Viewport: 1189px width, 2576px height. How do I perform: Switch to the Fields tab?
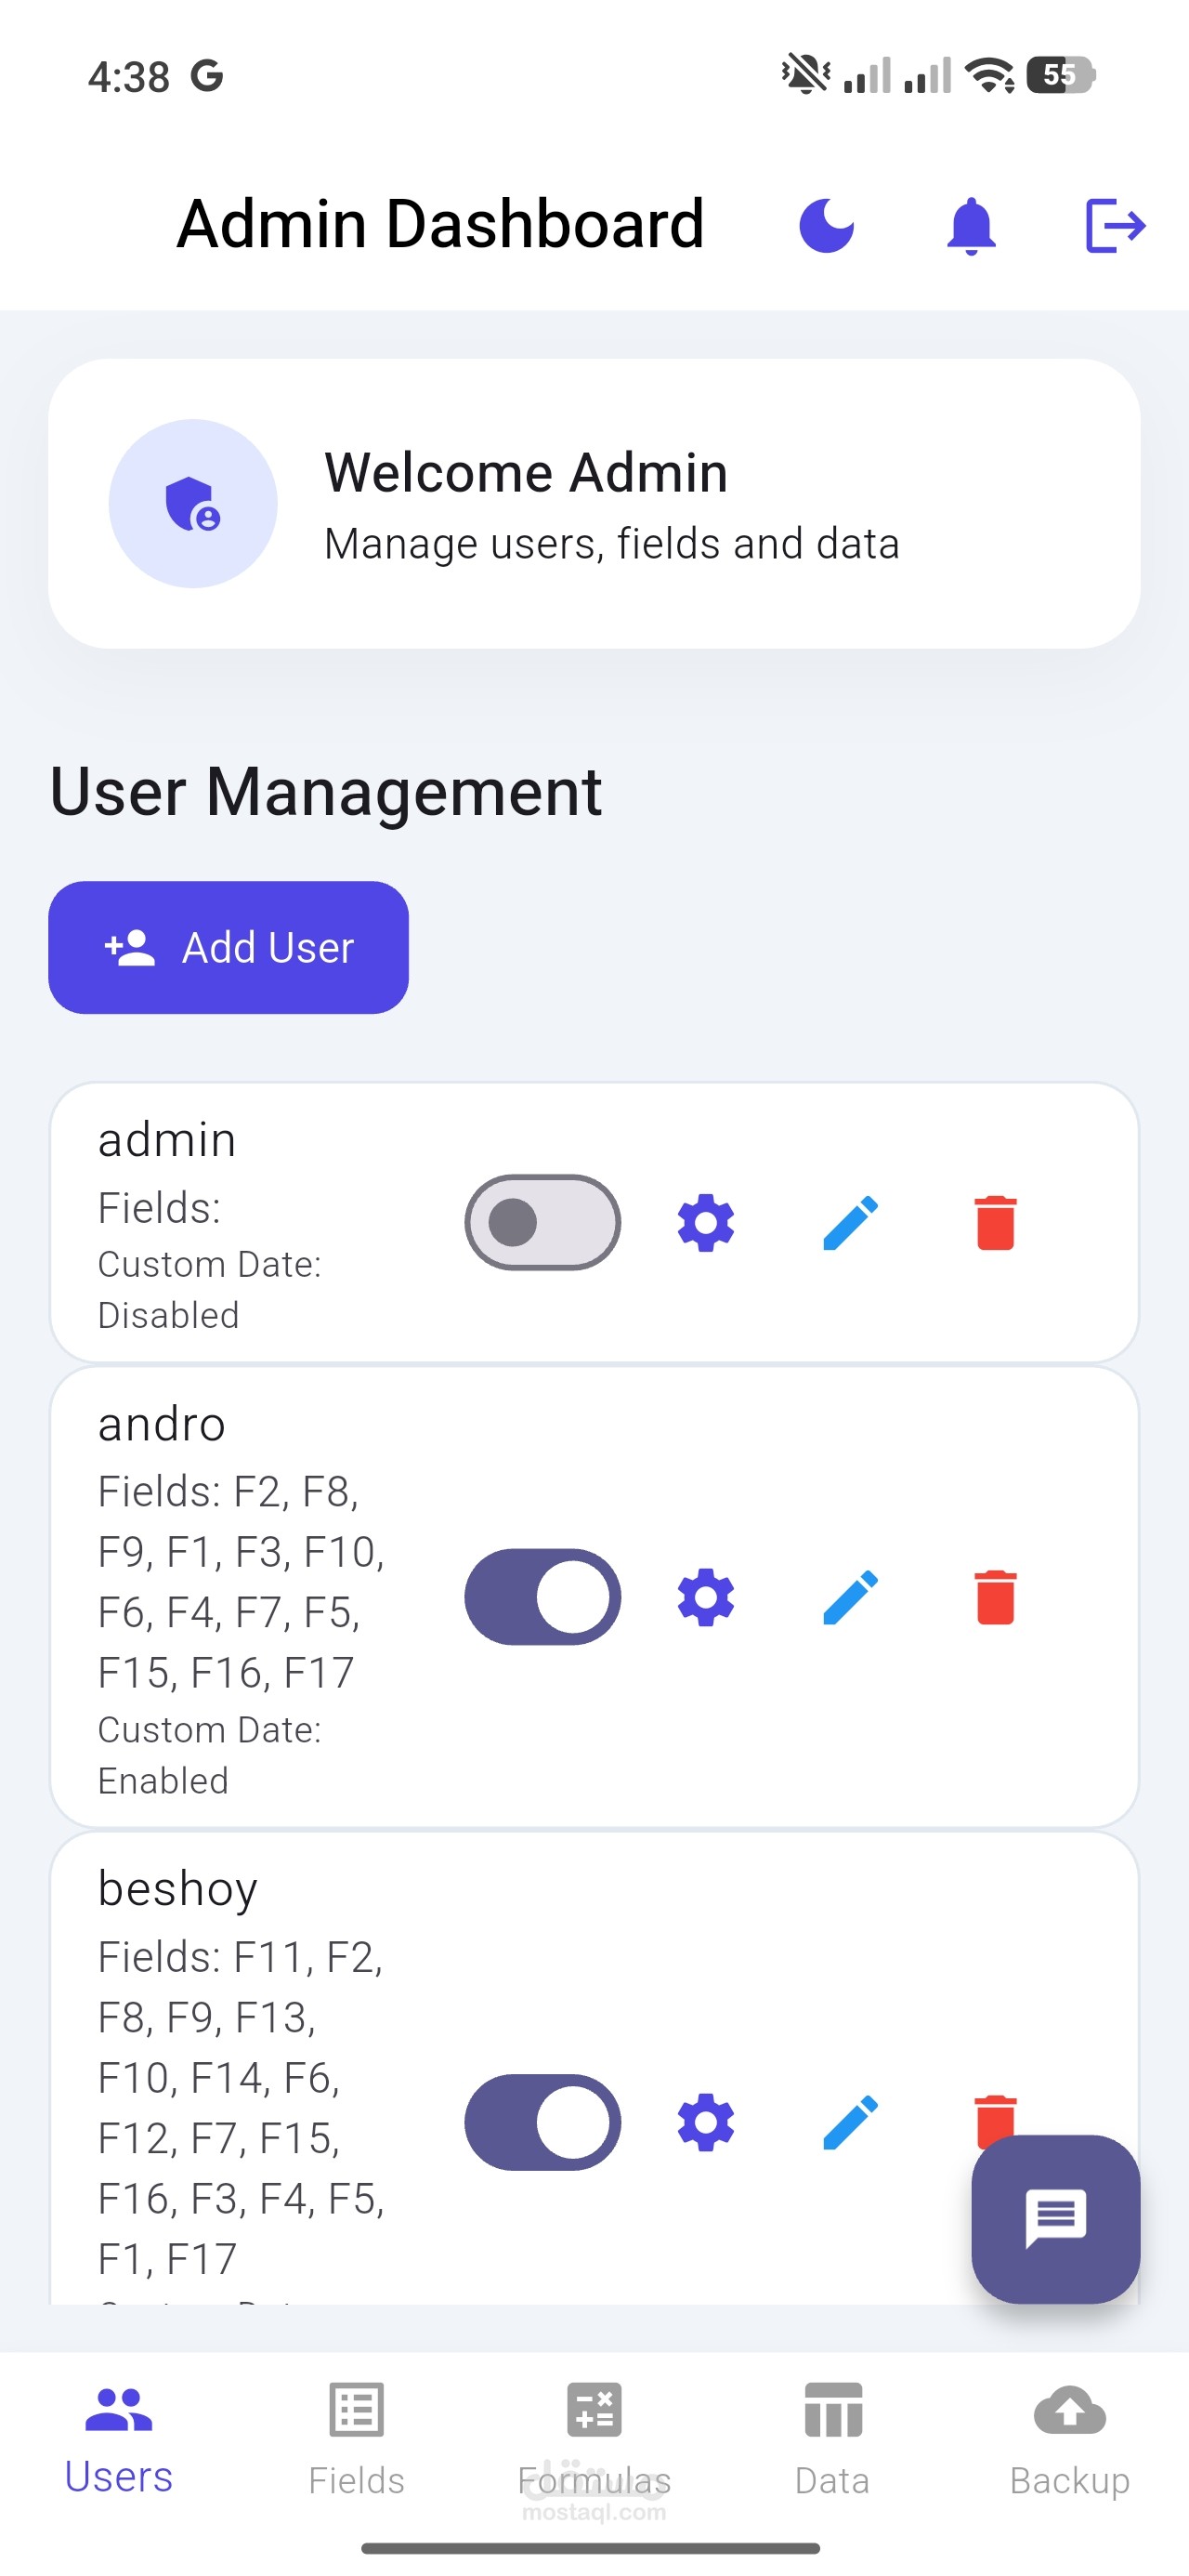click(356, 2440)
